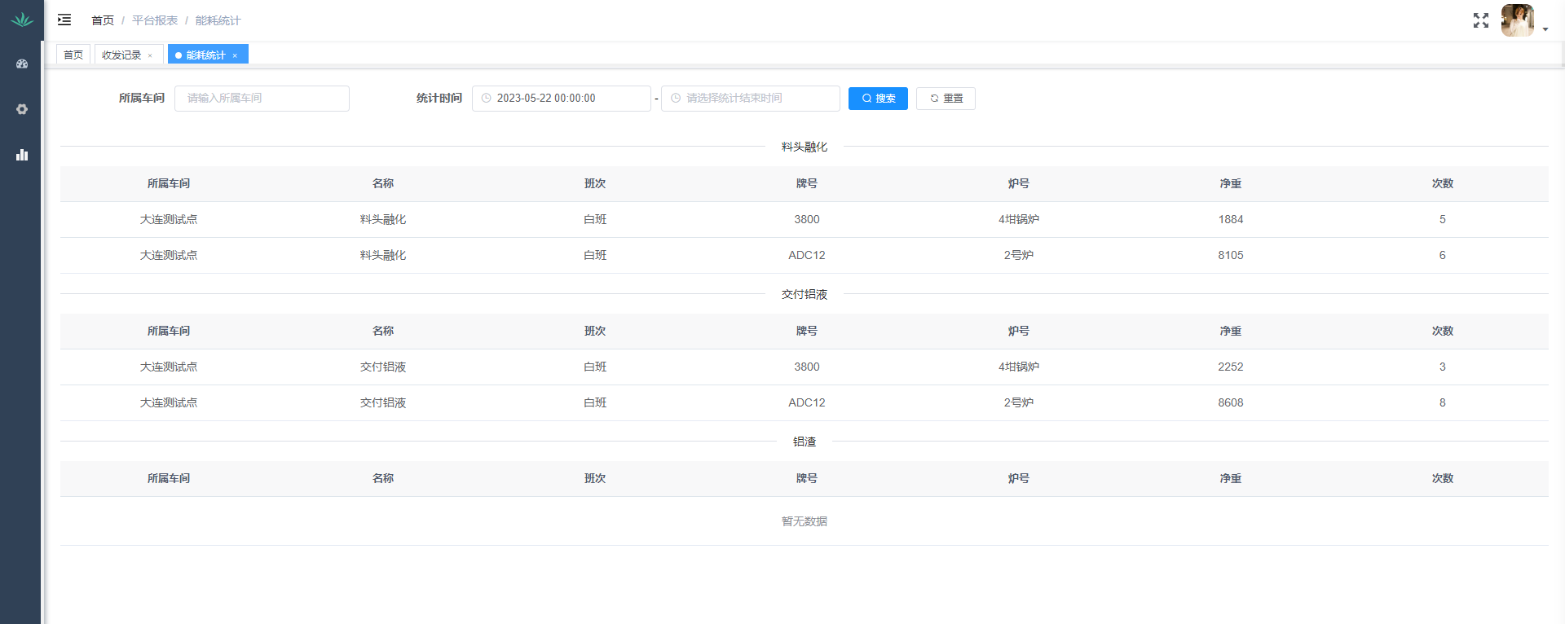Close the 能耗统计 tab
The height and width of the screenshot is (624, 1565).
coord(235,55)
